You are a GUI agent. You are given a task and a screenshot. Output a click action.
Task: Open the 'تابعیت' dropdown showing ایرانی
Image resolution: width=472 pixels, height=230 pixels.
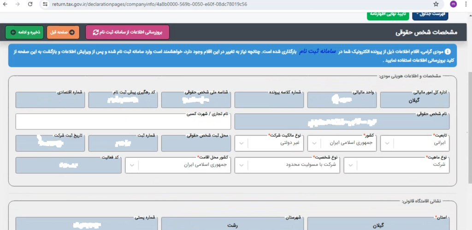415,143
